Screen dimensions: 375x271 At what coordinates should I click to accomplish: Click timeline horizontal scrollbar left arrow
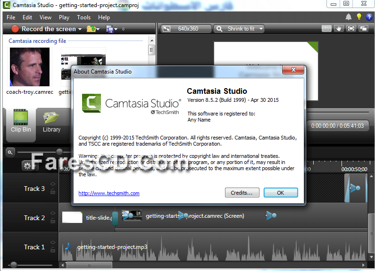click(x=63, y=265)
